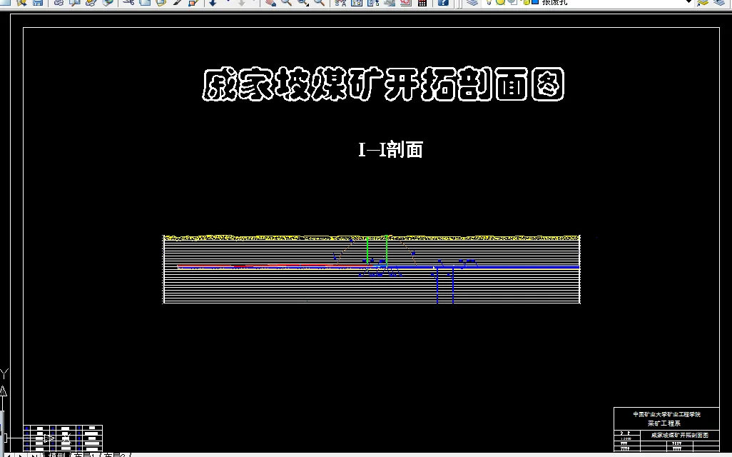Viewport: 732px width, 457px height.
Task: Save the current drawing
Action: (36, 4)
